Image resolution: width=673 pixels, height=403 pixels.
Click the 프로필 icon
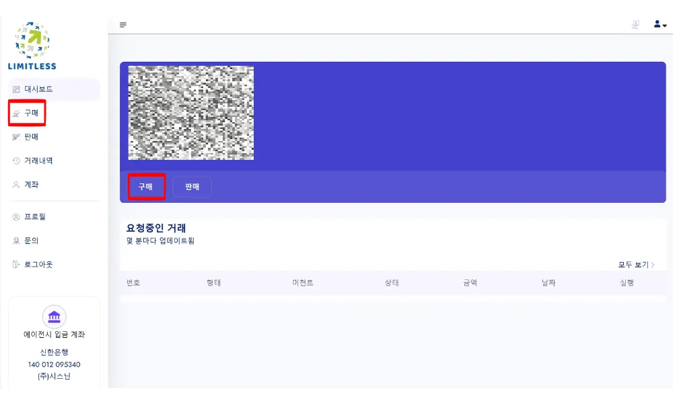(x=16, y=217)
